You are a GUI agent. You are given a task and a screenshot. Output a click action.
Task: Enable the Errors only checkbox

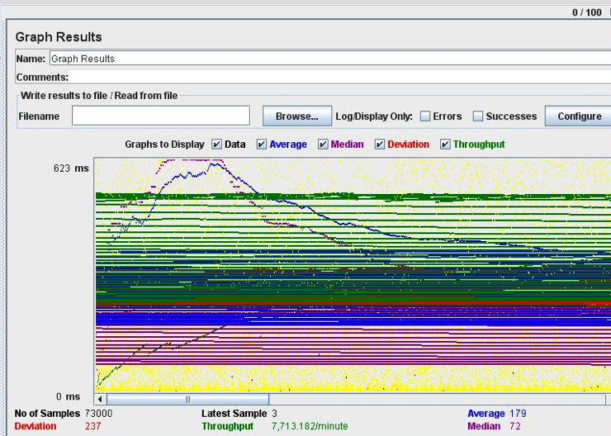click(425, 116)
